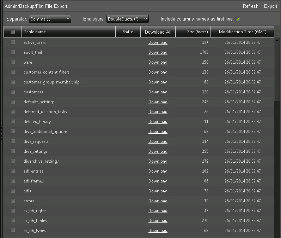The image size is (281, 238).
Task: Open the Separator dropdown
Action: 50,19
